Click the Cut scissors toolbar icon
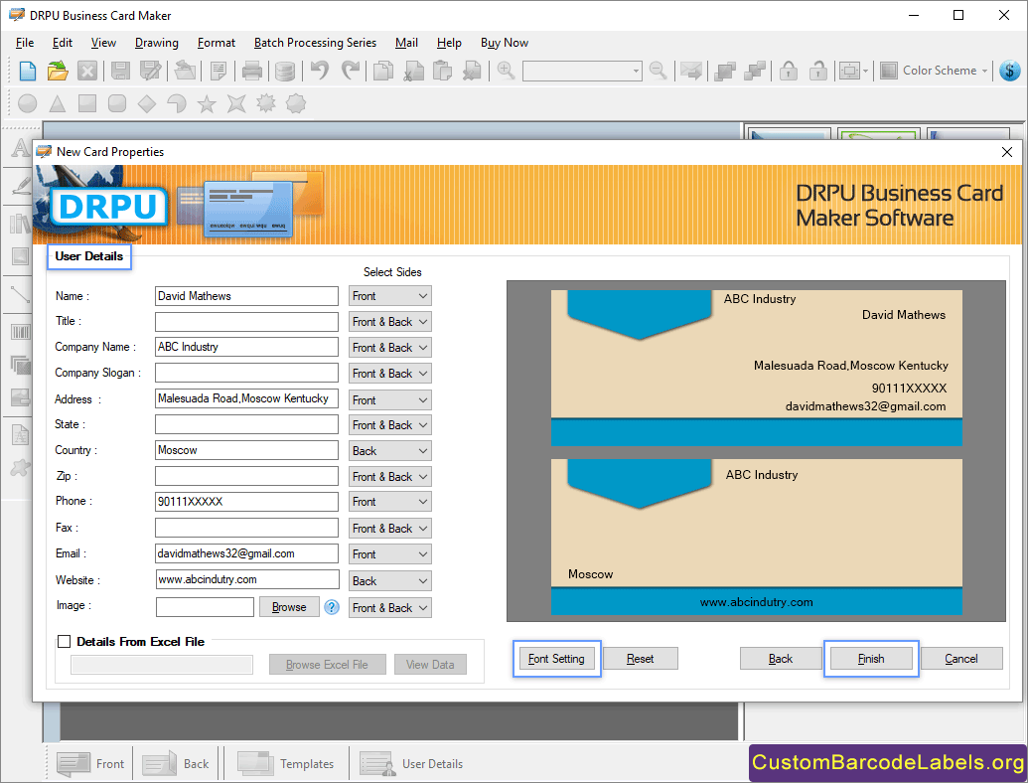Image resolution: width=1028 pixels, height=783 pixels. click(x=414, y=71)
